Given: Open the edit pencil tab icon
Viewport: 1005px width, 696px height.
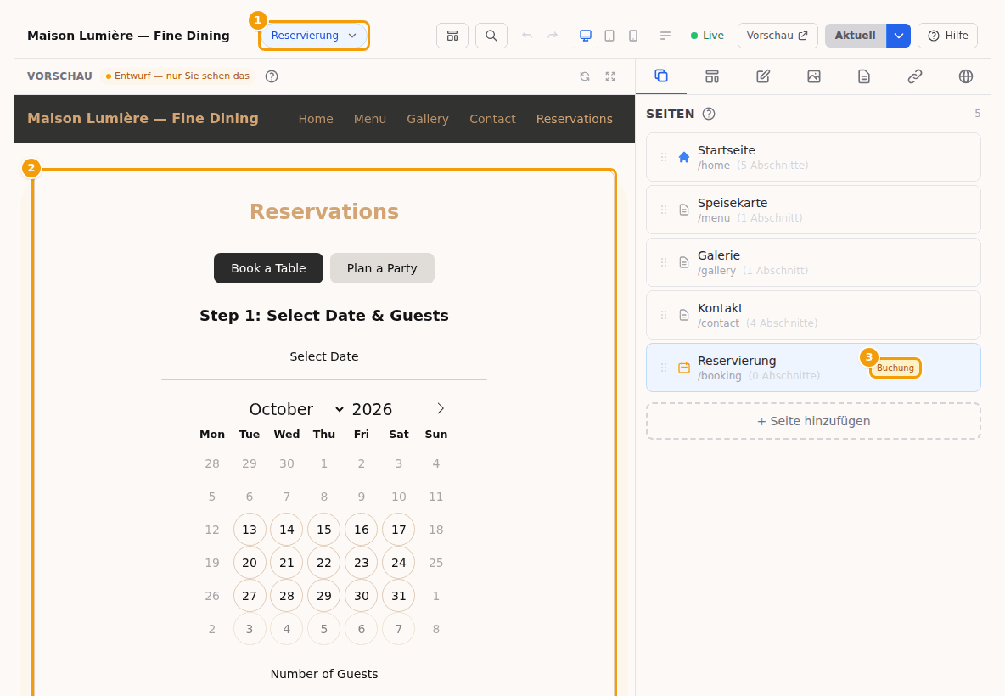Looking at the screenshot, I should point(763,76).
